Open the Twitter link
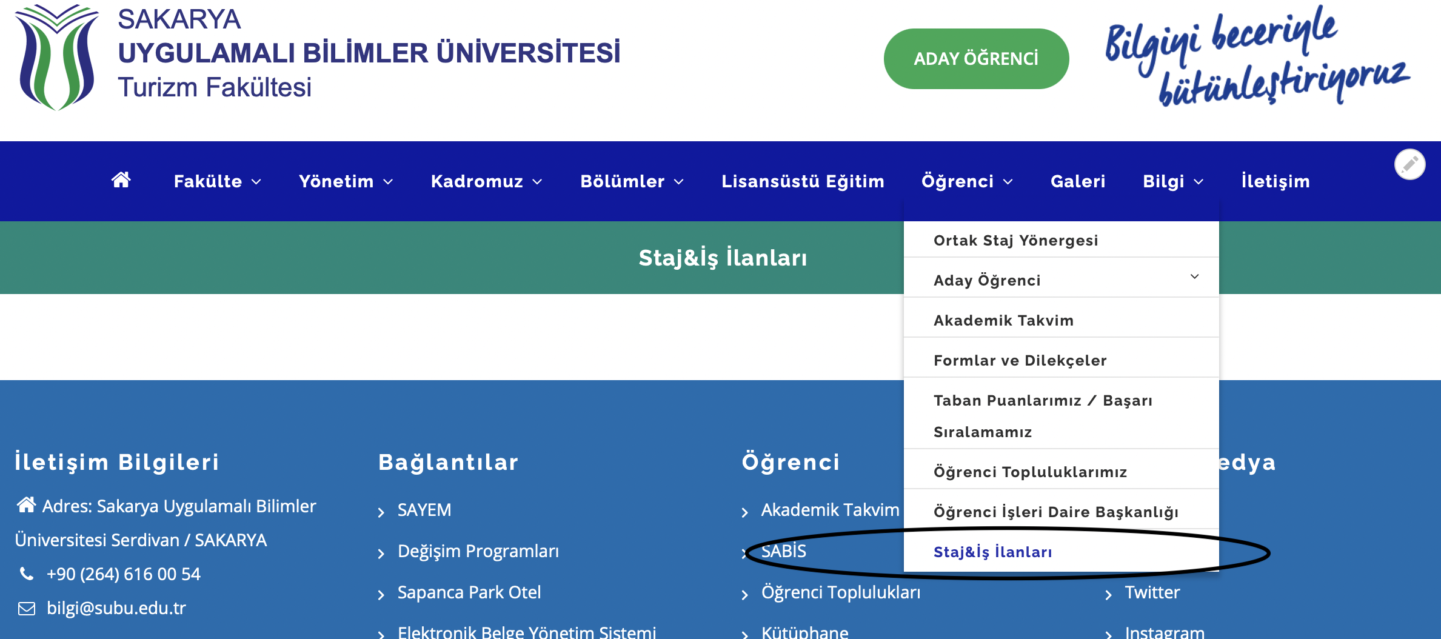 point(1152,592)
